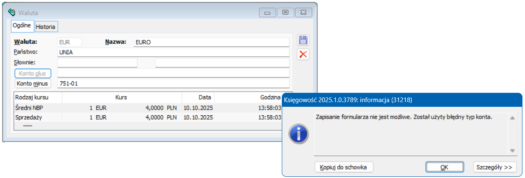Select the Ogólne tab

(22, 26)
